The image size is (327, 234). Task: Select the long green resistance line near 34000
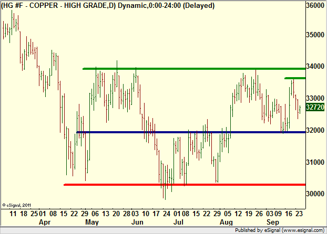pos(194,69)
